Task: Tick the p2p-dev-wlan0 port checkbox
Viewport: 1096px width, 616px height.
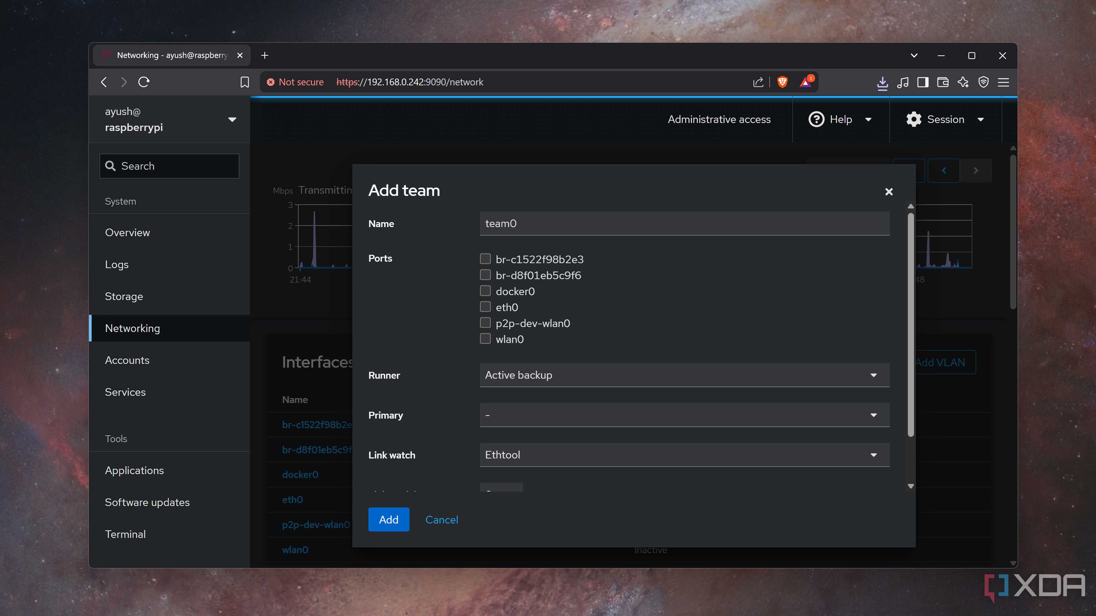Action: click(x=485, y=323)
